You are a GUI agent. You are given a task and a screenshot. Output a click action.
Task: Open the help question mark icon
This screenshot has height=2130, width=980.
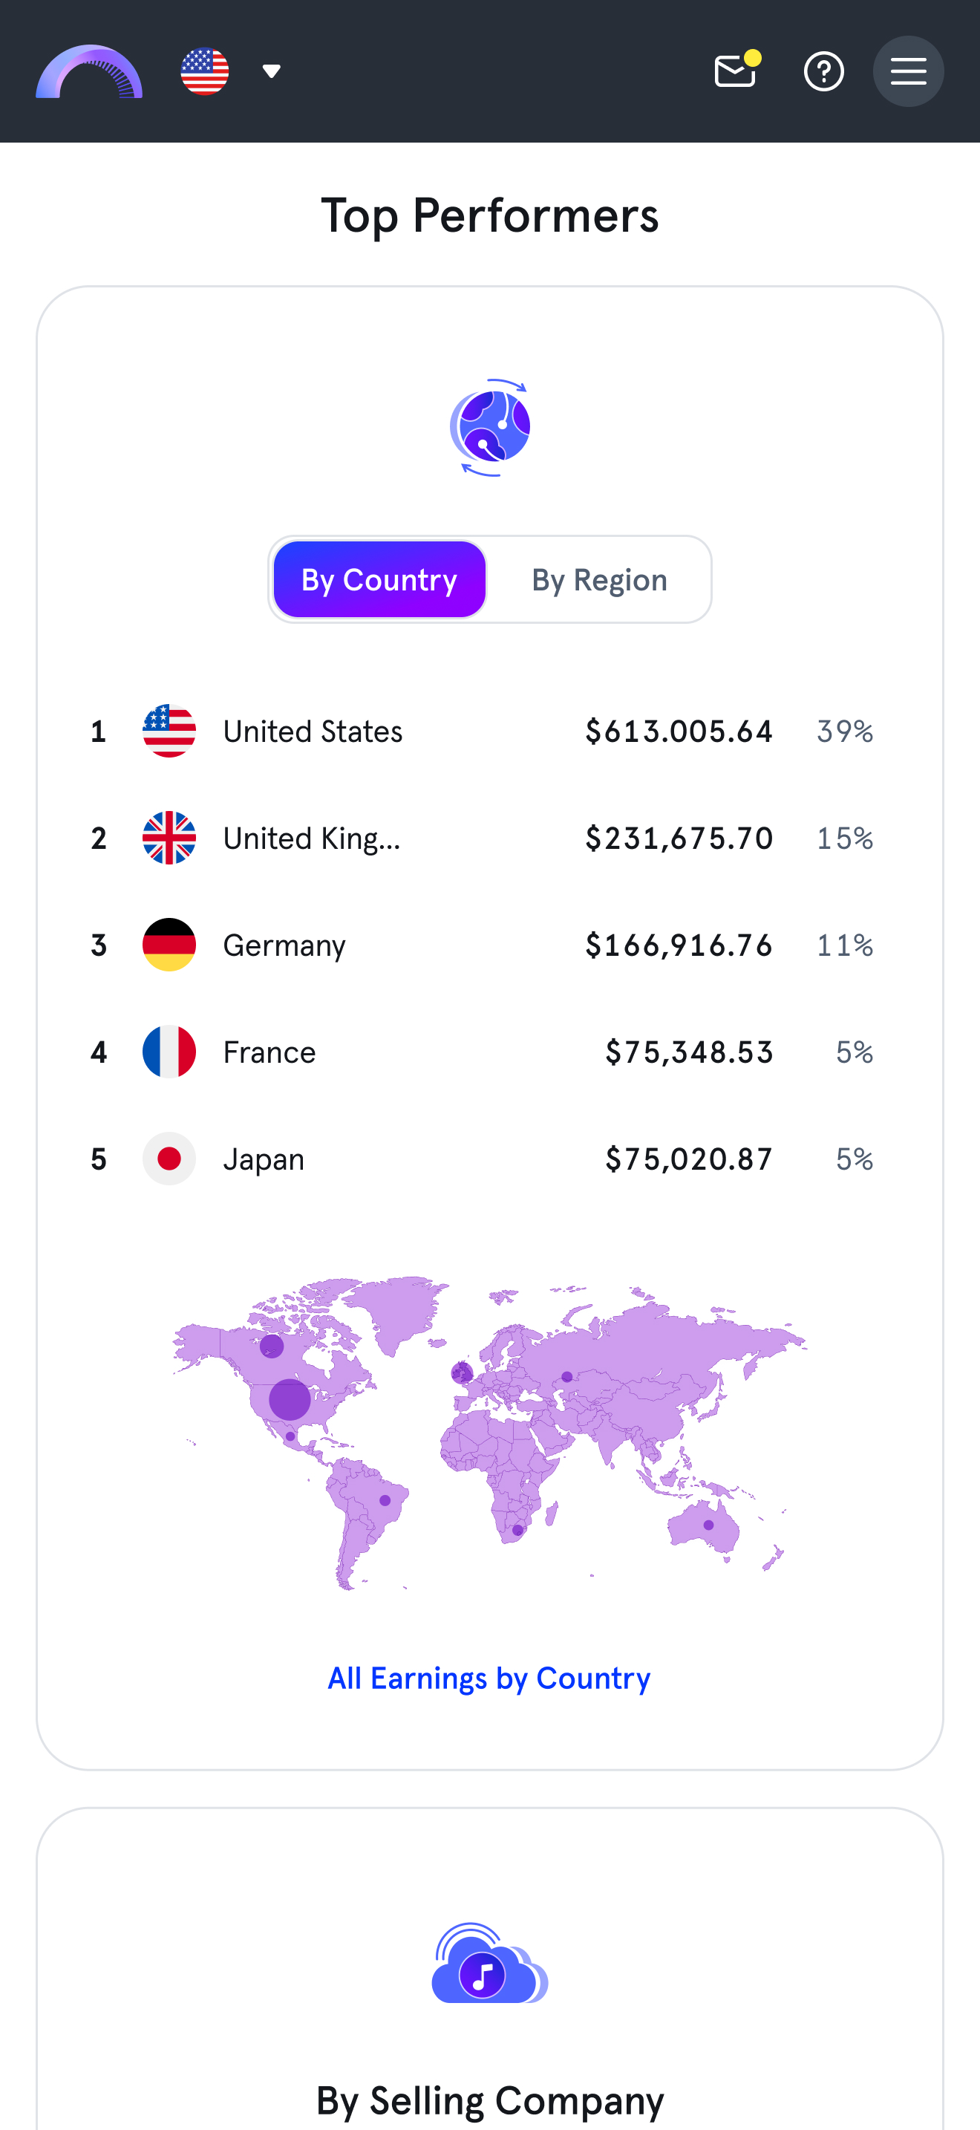click(x=824, y=71)
